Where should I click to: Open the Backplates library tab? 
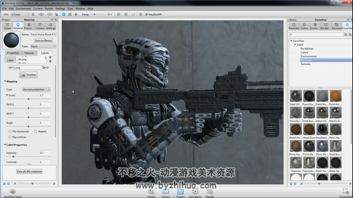326,26
